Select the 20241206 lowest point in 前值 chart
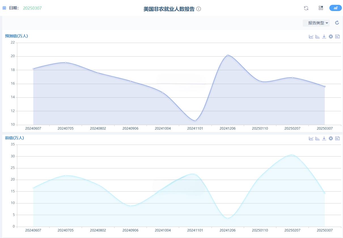Image resolution: width=343 pixels, height=238 pixels. 227,218
